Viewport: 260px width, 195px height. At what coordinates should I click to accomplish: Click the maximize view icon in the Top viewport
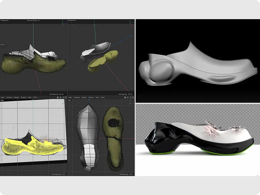click(x=133, y=97)
